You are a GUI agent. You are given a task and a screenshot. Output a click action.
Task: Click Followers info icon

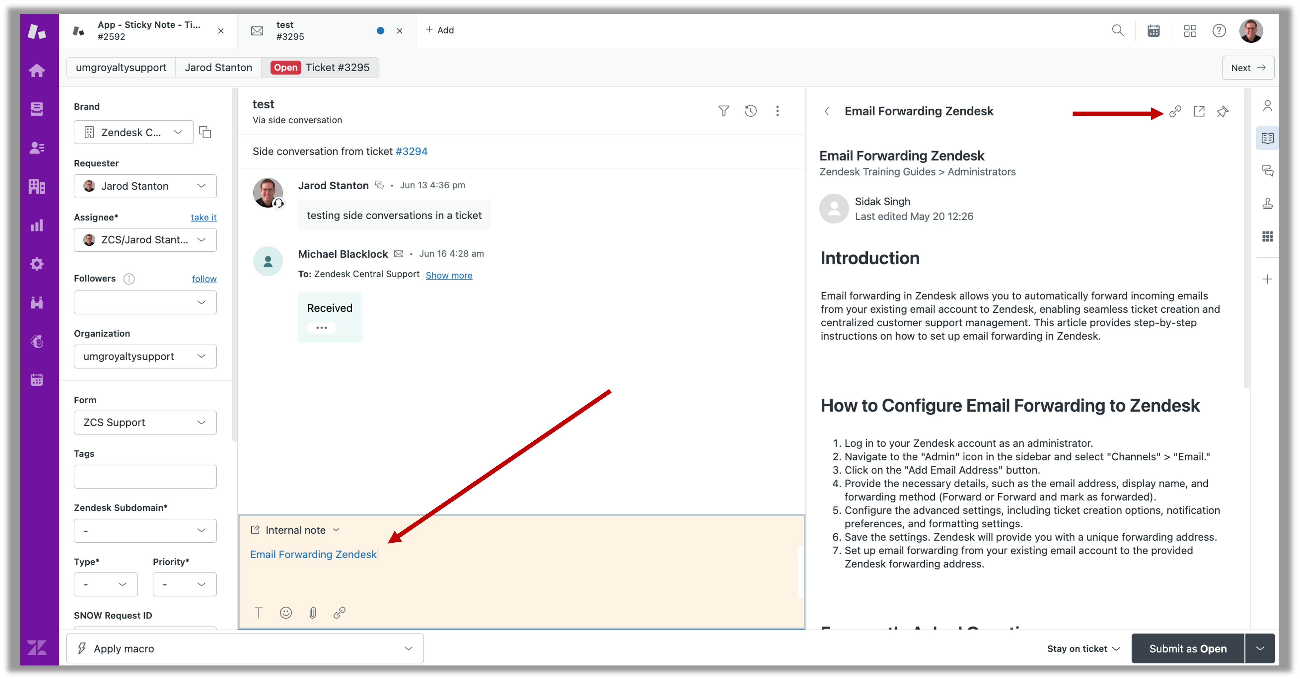click(129, 278)
